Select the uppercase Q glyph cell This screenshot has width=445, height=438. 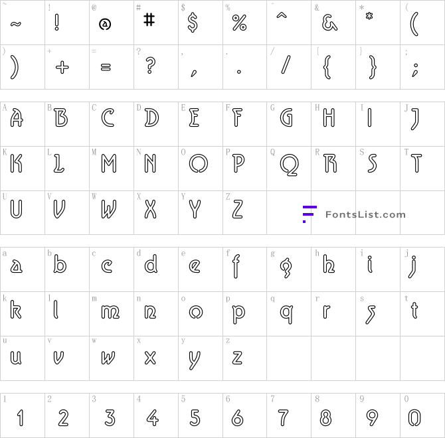pos(289,169)
